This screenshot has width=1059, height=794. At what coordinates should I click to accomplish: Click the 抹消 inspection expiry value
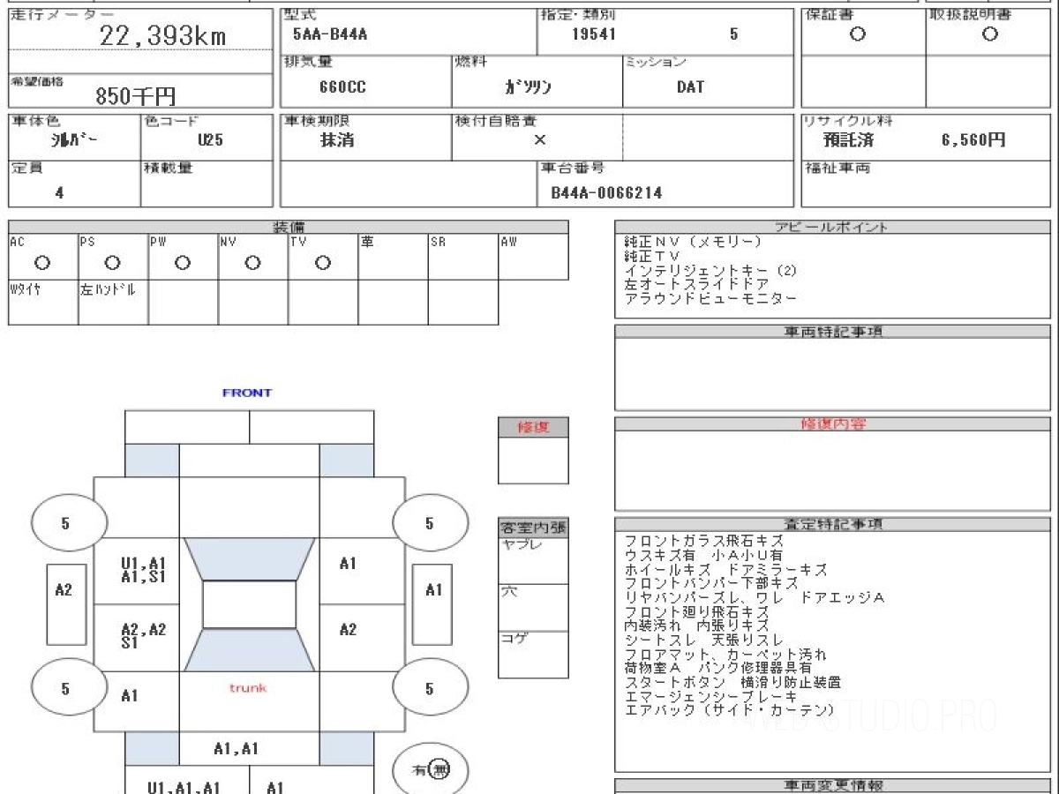337,140
